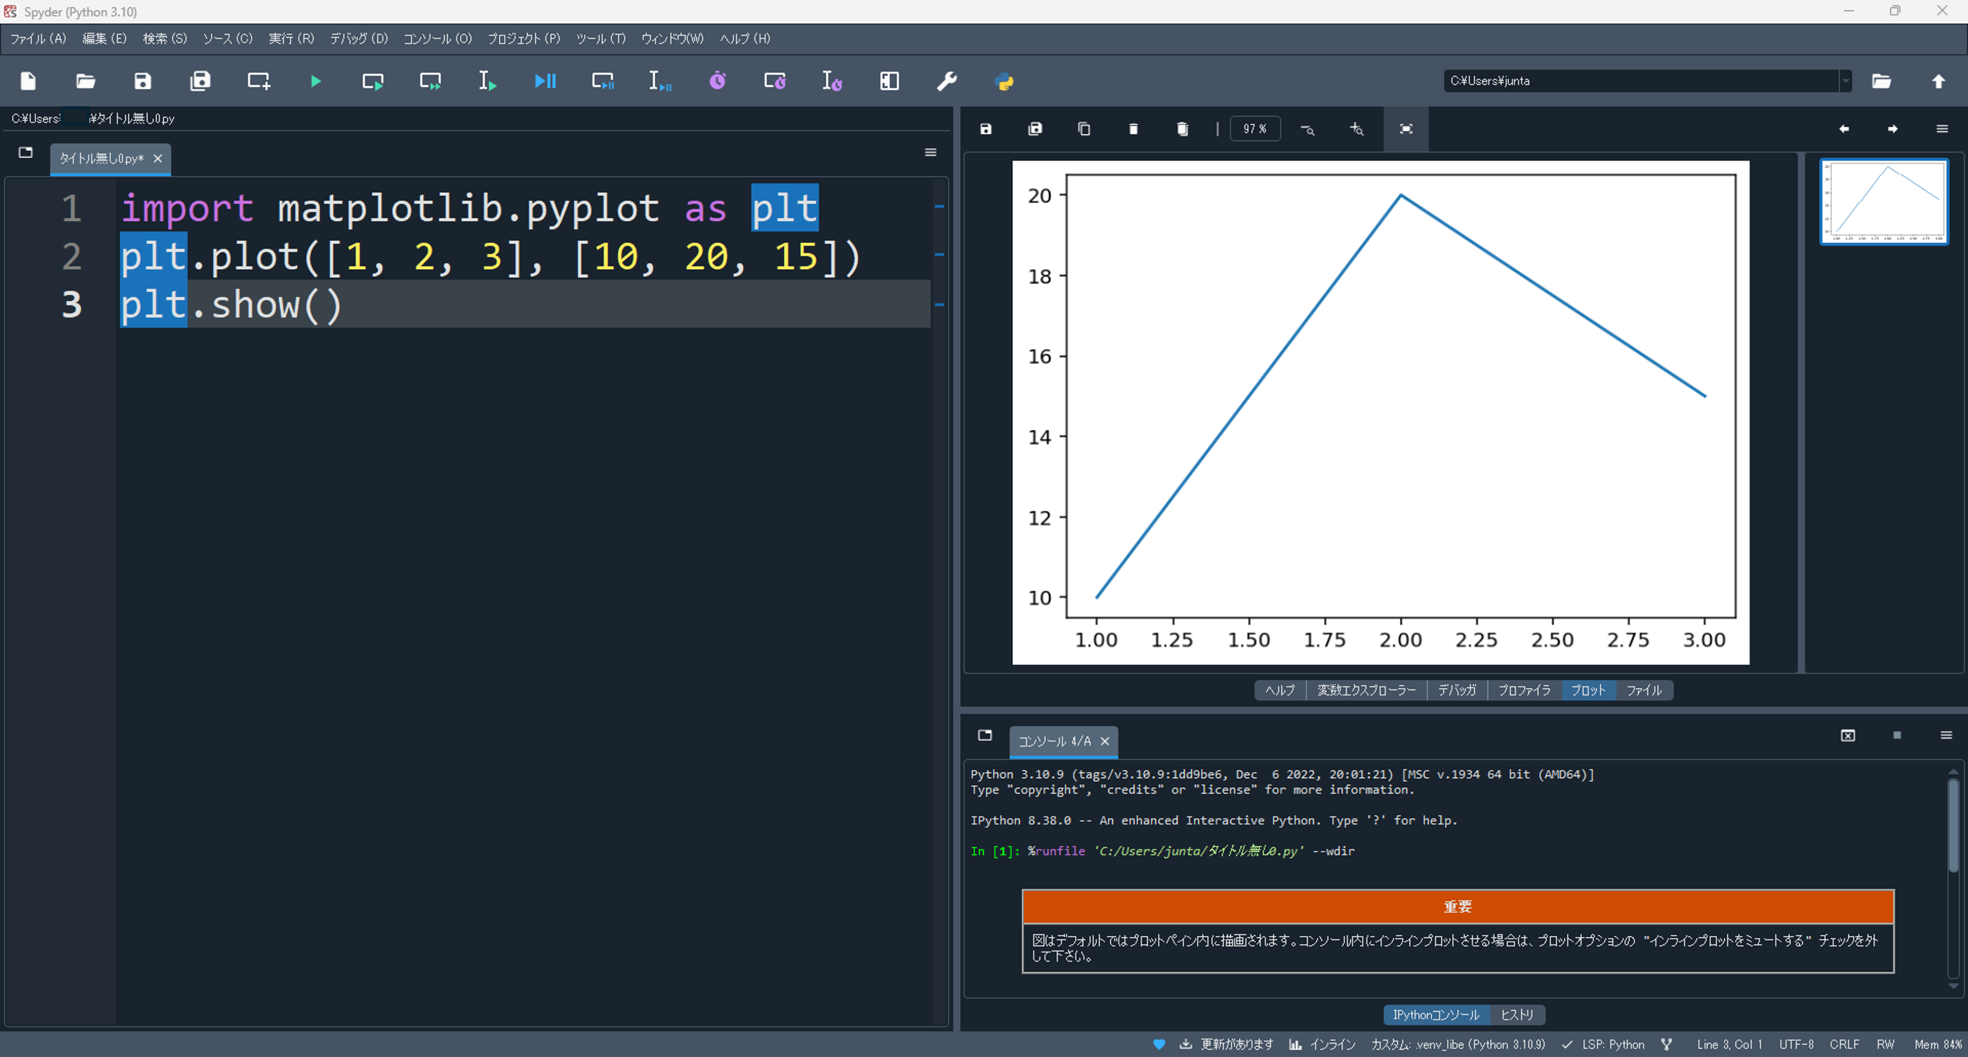The image size is (1968, 1057).
Task: Open plots pane options menu
Action: tap(1942, 129)
